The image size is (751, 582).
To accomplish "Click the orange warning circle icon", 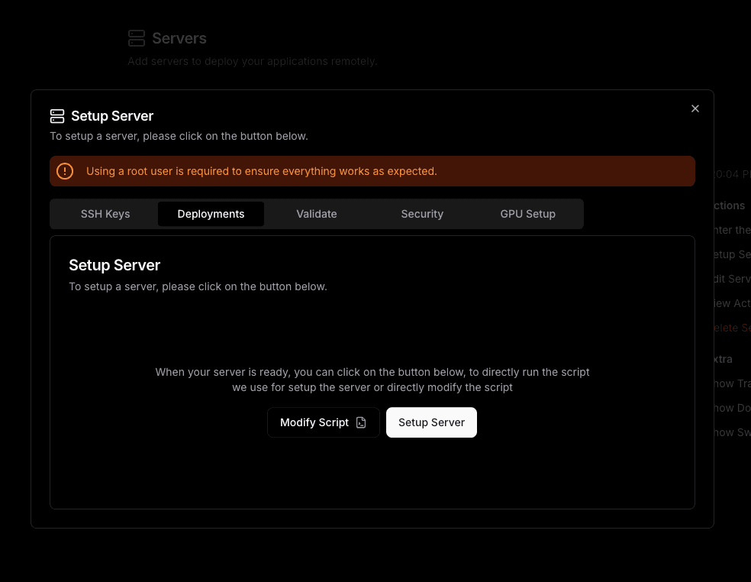I will (66, 171).
